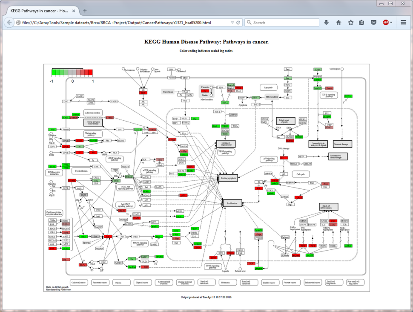413x312 pixels.
Task: Open a new tab with plus button
Action: click(85, 11)
